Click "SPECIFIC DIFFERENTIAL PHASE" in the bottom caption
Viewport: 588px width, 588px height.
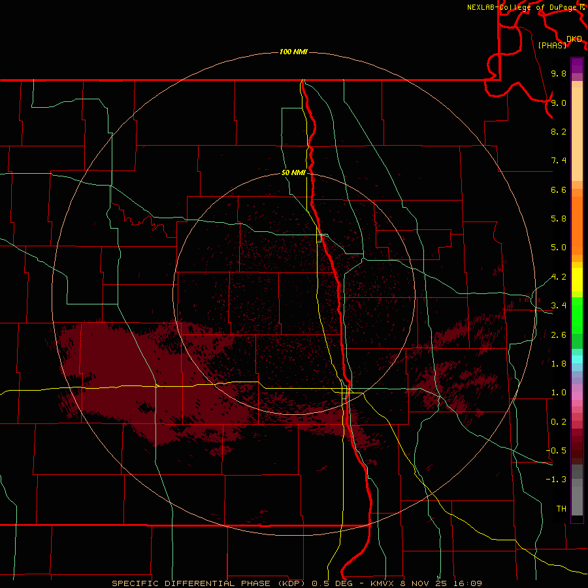191,583
